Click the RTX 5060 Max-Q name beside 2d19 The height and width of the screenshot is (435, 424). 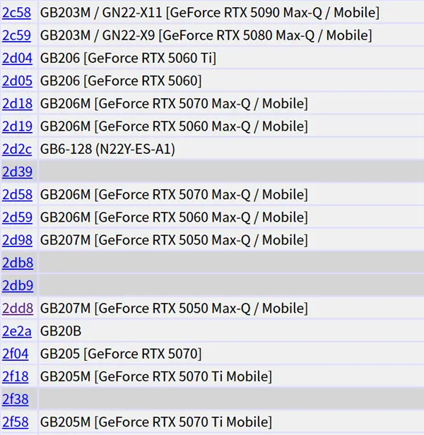pyautogui.click(x=174, y=126)
